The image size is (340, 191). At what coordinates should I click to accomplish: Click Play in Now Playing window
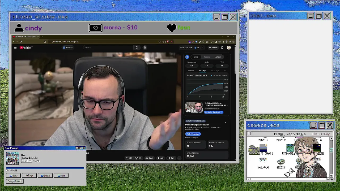tap(29, 176)
